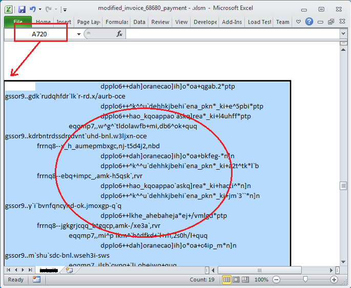Jump to the first sheet using navigation arrow

pos(9,270)
